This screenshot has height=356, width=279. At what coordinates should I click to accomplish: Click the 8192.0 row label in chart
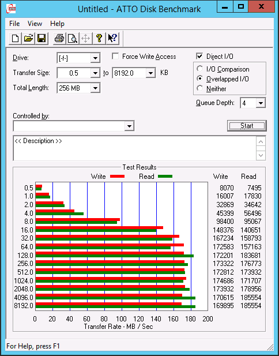tap(24, 306)
